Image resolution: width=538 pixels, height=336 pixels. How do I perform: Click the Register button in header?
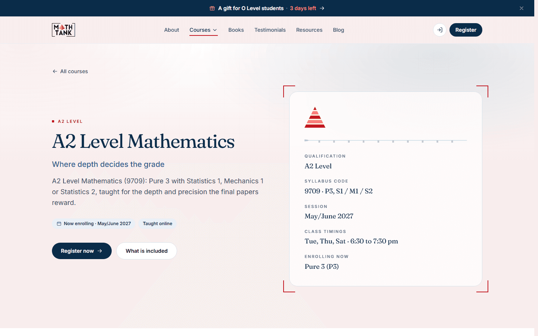466,30
